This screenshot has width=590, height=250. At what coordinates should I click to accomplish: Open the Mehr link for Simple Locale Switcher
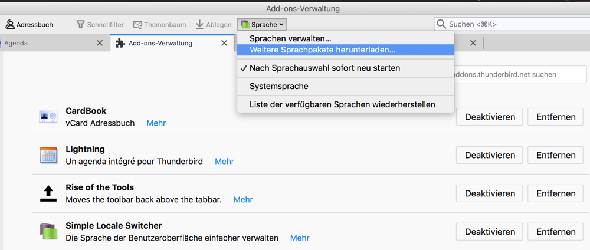coord(300,238)
